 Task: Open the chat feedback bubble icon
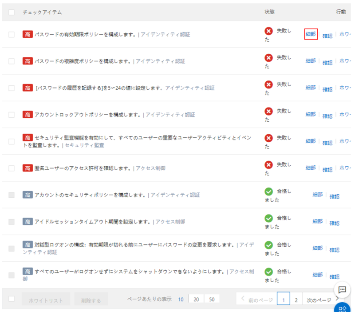pyautogui.click(x=342, y=289)
